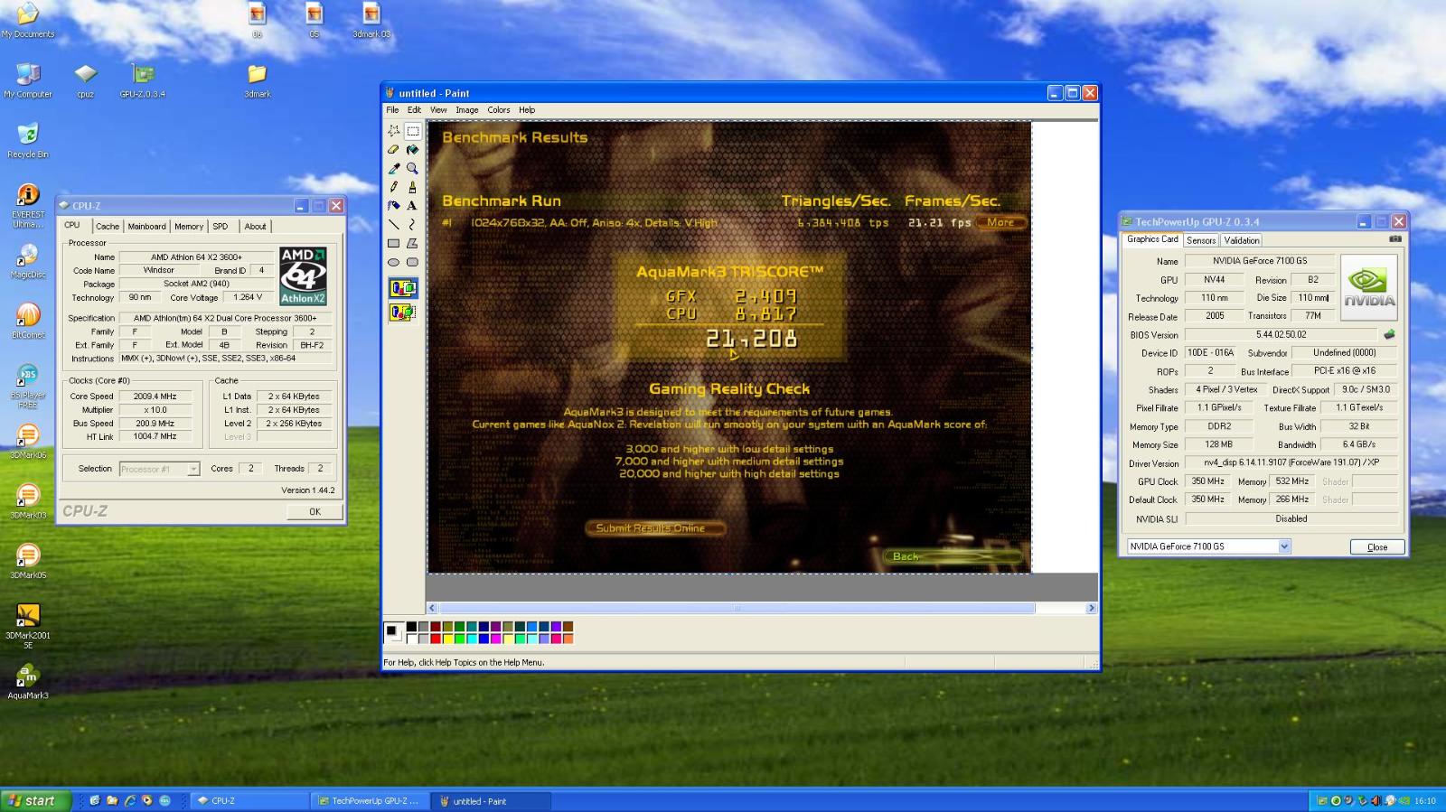
Task: Select the AquaMark3 desktop shortcut
Action: [x=28, y=681]
